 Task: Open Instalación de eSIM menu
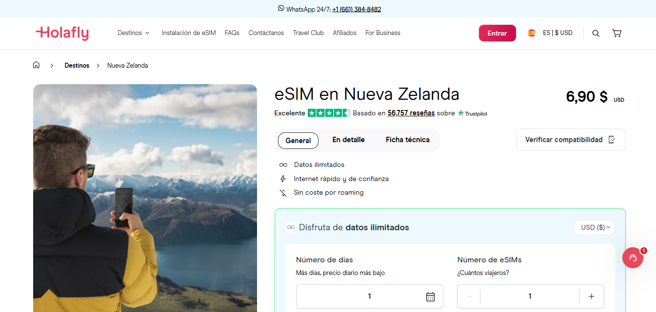[189, 33]
